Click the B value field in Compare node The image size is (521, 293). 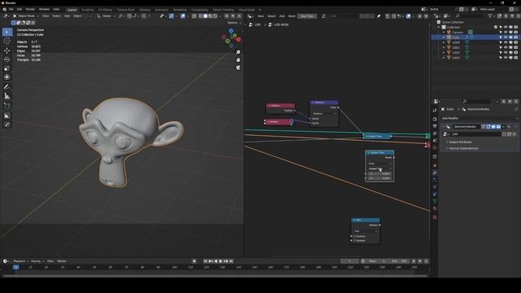tap(379, 178)
